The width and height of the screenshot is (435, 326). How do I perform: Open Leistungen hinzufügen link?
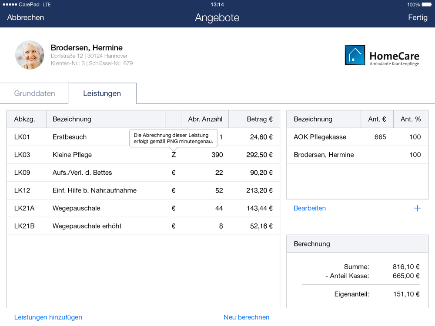coord(48,317)
